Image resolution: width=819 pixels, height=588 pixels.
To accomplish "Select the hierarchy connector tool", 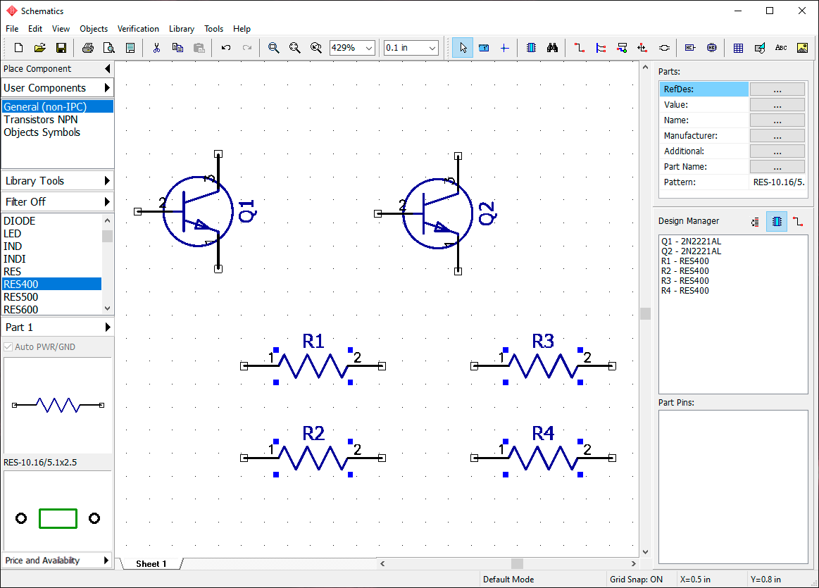I will pyautogui.click(x=664, y=48).
